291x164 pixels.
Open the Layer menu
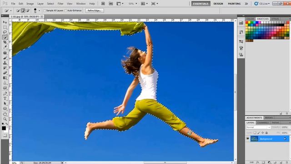[40, 4]
